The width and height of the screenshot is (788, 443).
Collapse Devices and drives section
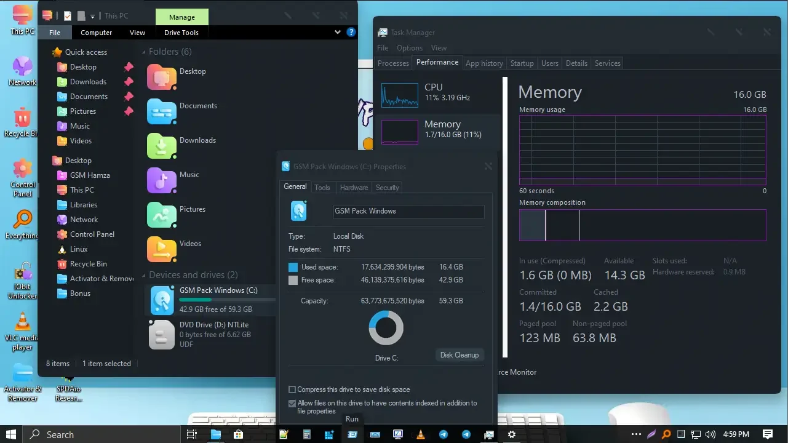[143, 274]
